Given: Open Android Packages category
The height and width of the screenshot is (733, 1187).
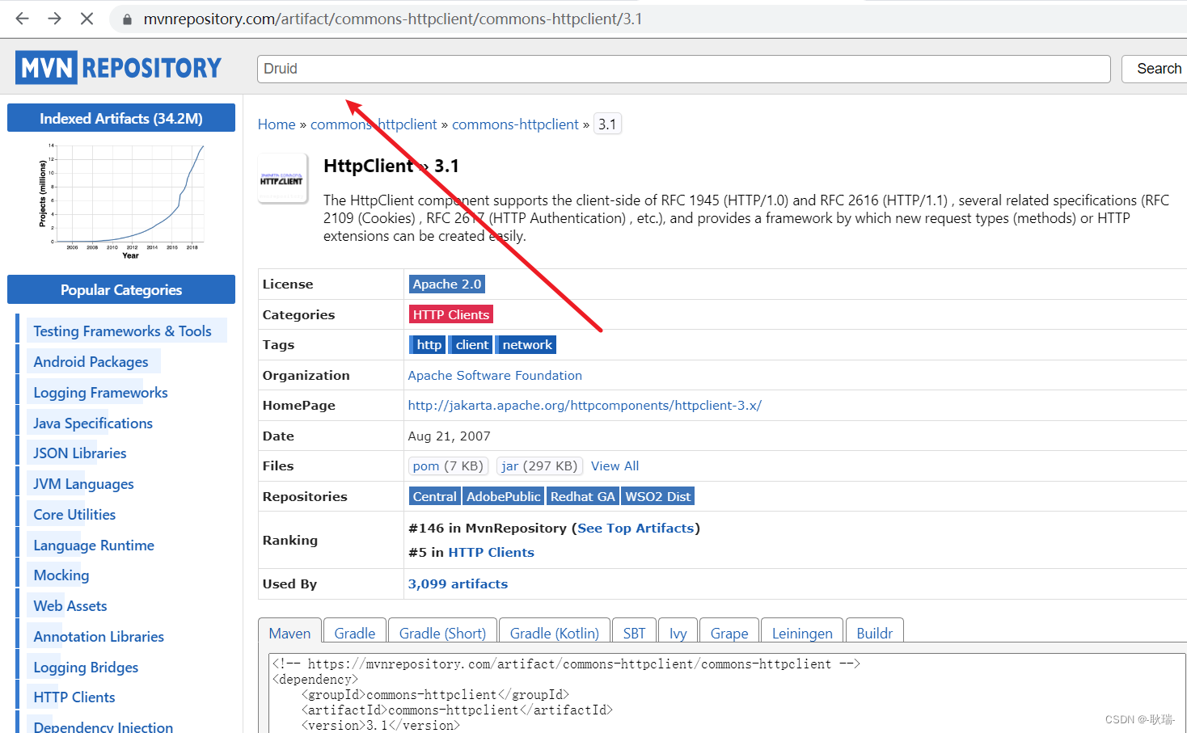Looking at the screenshot, I should pyautogui.click(x=91, y=362).
